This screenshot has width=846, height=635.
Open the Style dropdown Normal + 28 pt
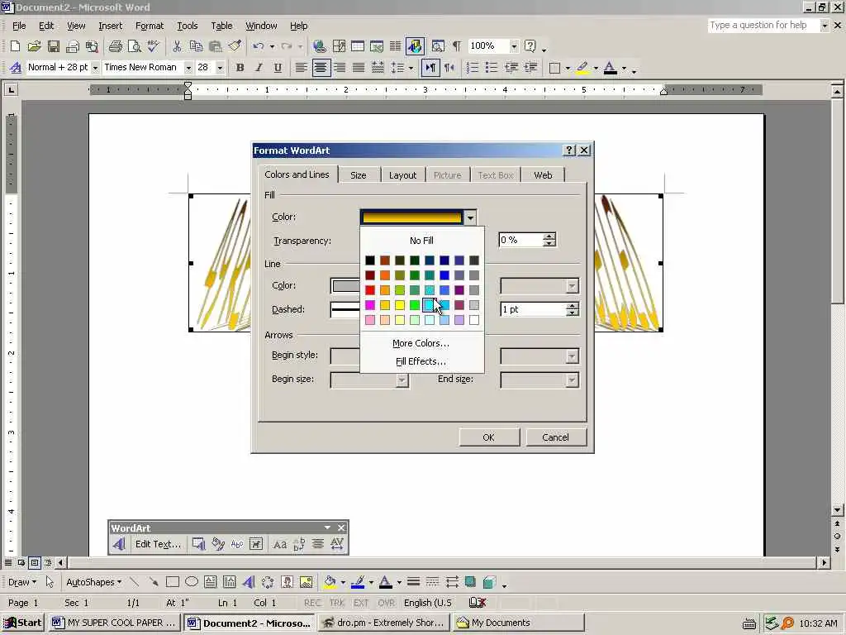click(x=95, y=68)
